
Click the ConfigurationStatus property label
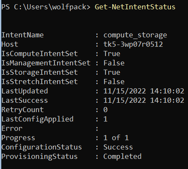(42, 147)
